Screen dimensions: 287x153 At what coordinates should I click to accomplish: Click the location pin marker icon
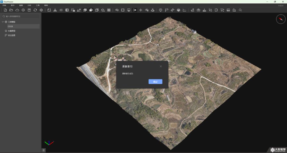pyautogui.click(x=160, y=10)
